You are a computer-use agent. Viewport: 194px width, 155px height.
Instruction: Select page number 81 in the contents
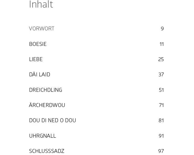(161, 120)
